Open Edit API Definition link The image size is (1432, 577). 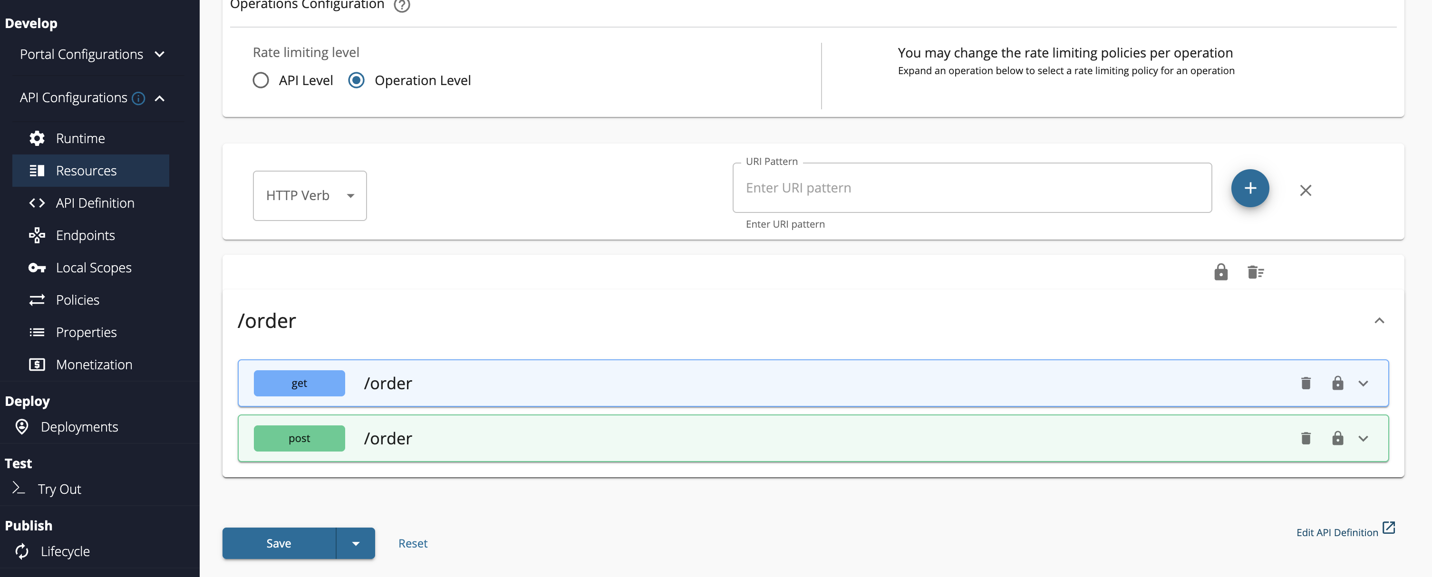pos(1336,532)
